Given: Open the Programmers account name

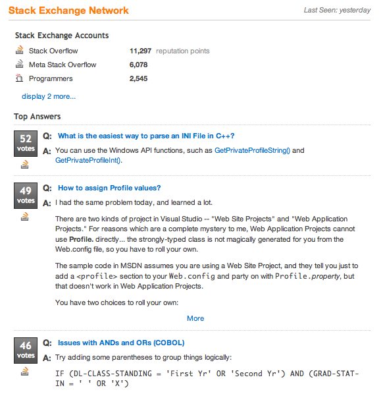Looking at the screenshot, I should (x=51, y=78).
